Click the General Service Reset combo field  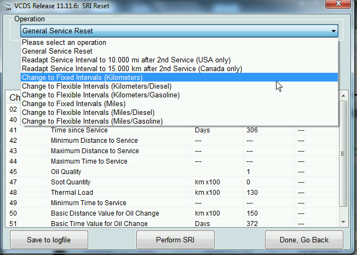(174, 31)
